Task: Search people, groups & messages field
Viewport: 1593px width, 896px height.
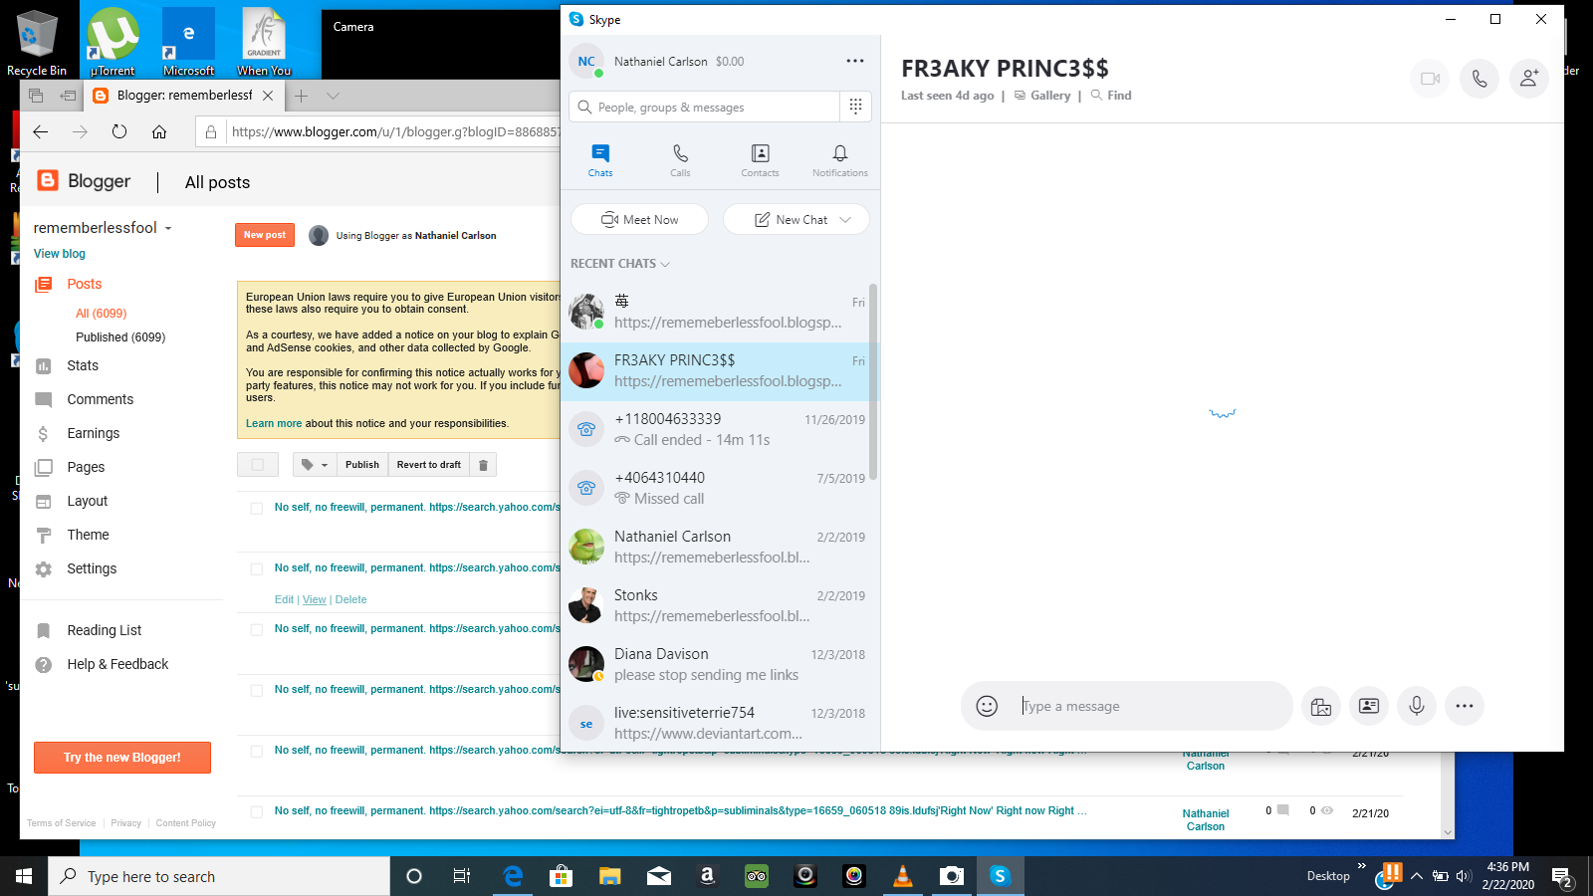Action: coord(705,107)
